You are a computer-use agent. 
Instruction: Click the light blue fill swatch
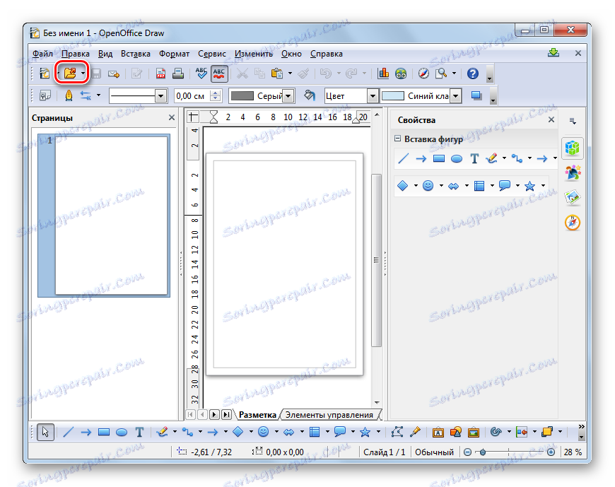(392, 95)
